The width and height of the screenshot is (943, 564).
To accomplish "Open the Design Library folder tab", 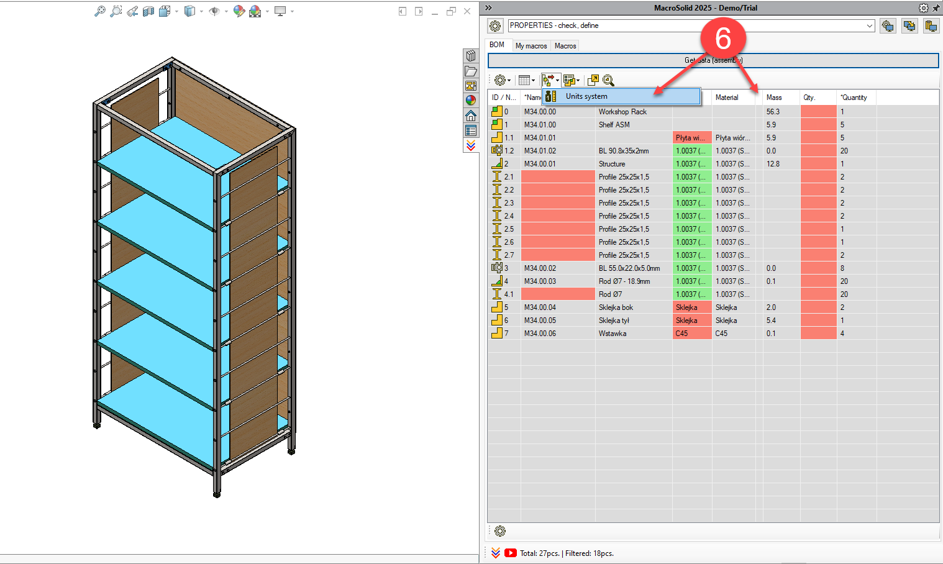I will click(x=471, y=71).
